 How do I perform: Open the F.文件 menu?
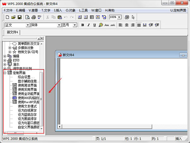[x=8, y=10]
